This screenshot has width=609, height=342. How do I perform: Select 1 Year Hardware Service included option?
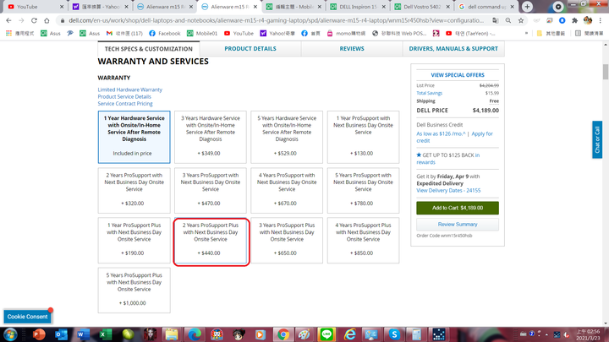point(134,137)
